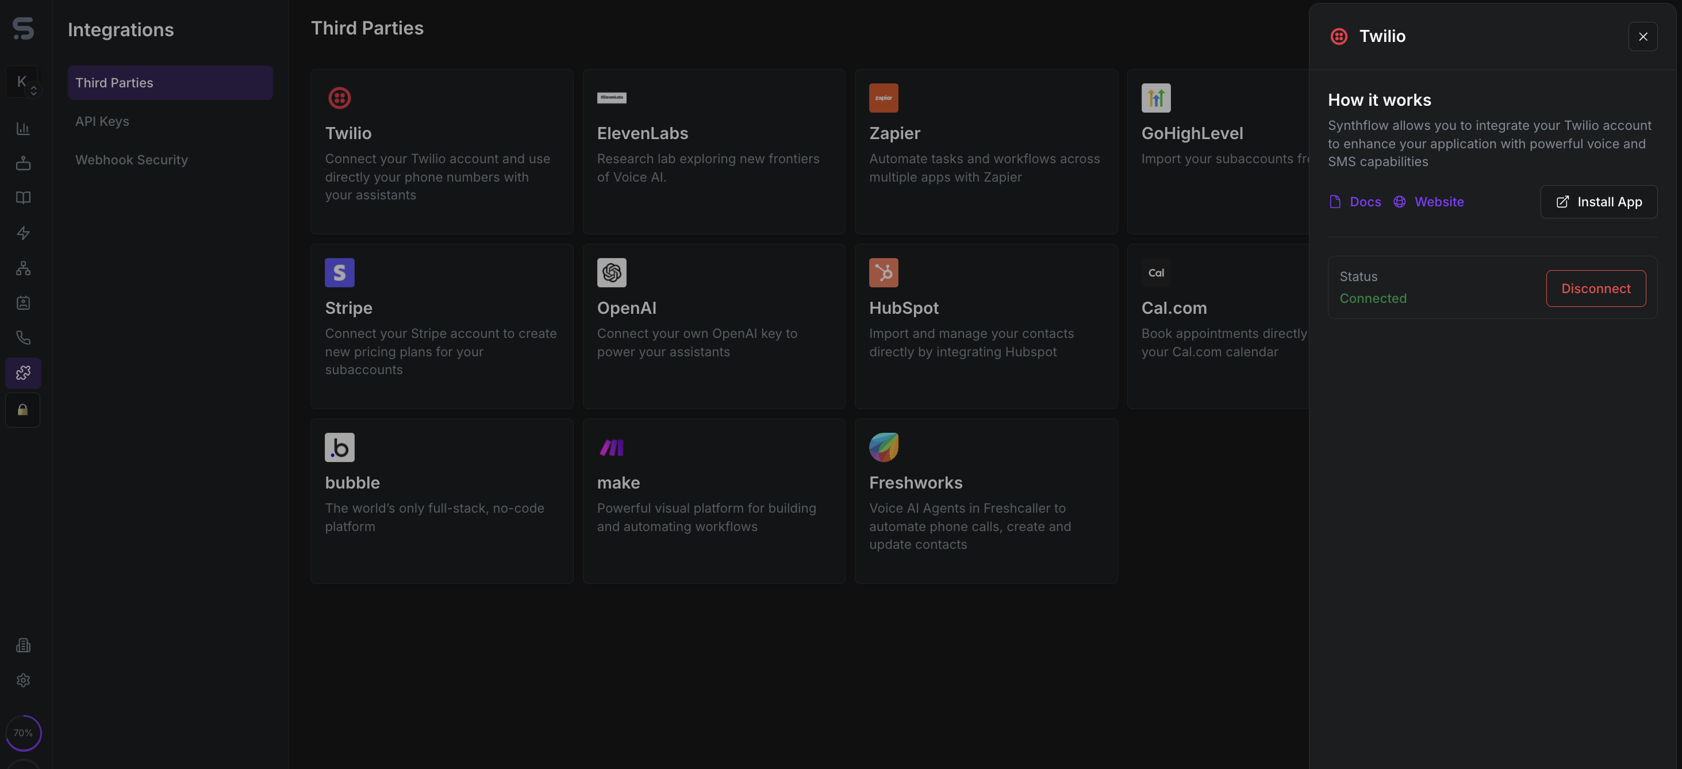Click the 'Integrations' sidebar heading
The height and width of the screenshot is (769, 1682).
[121, 30]
